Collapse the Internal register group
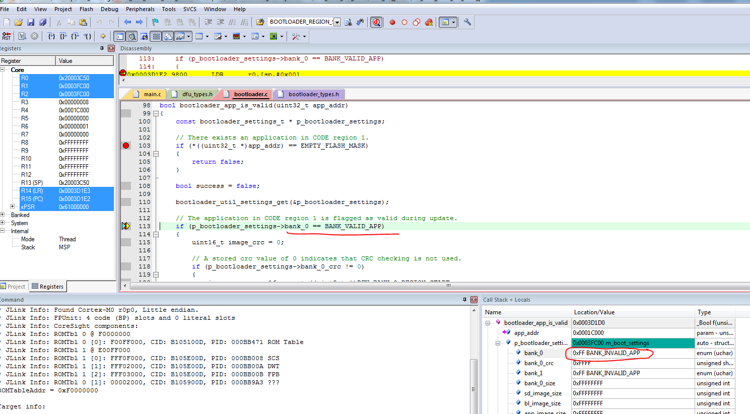 (x=3, y=231)
